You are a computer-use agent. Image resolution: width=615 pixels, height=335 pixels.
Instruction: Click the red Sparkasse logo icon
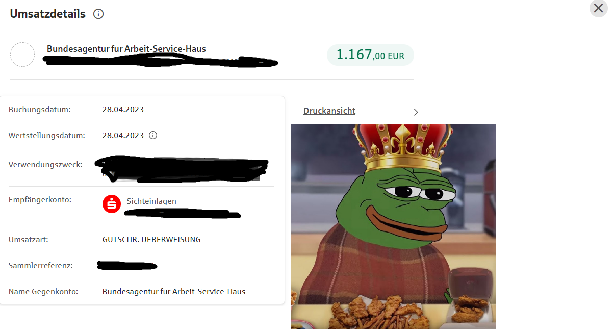(111, 203)
